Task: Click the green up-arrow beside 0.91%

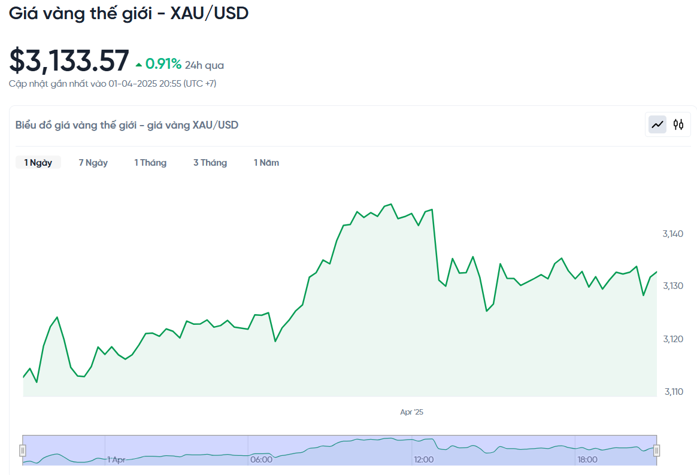Action: [139, 65]
